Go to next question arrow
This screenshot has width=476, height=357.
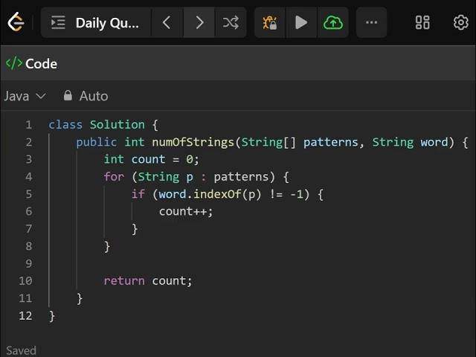[199, 22]
